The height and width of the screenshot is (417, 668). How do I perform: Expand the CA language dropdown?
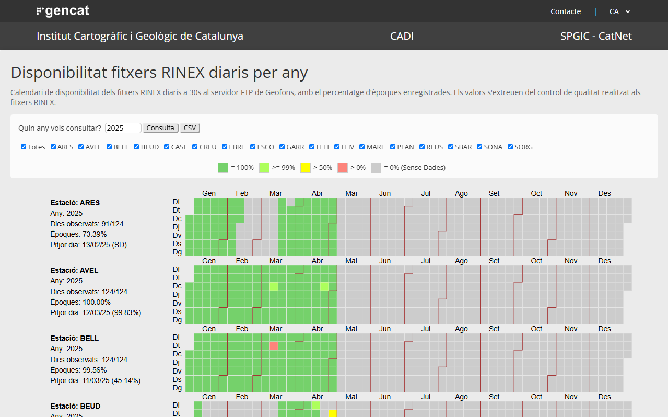[620, 11]
